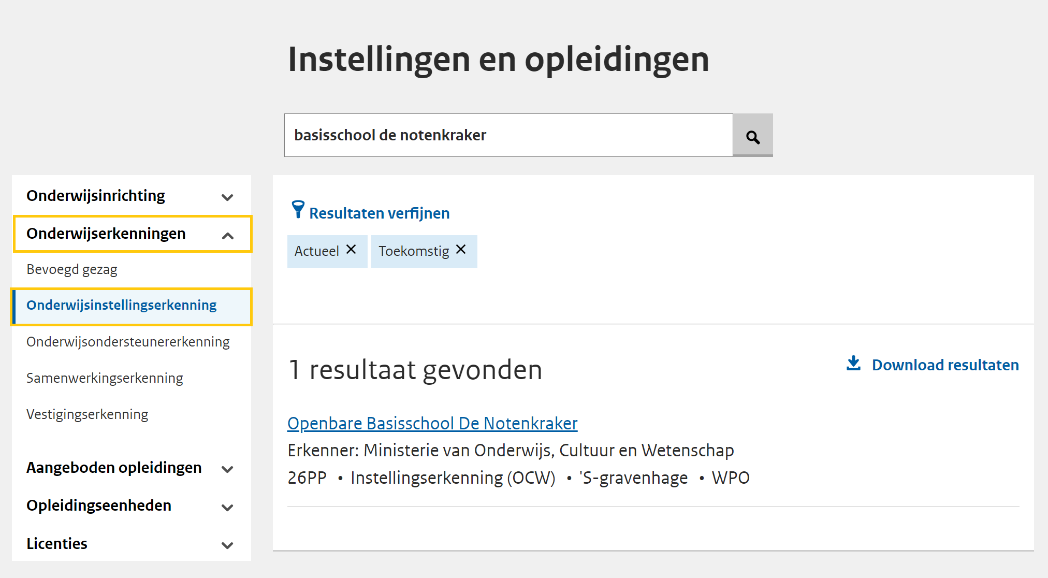Click the 26PP code text
Screen dimensions: 1048x578
tap(307, 478)
